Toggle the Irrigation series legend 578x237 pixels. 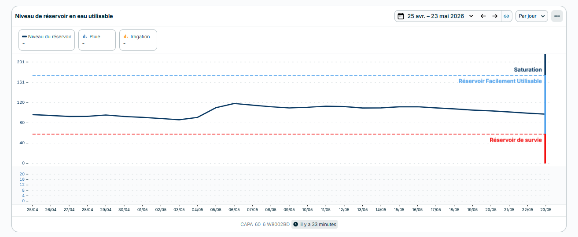click(x=138, y=40)
